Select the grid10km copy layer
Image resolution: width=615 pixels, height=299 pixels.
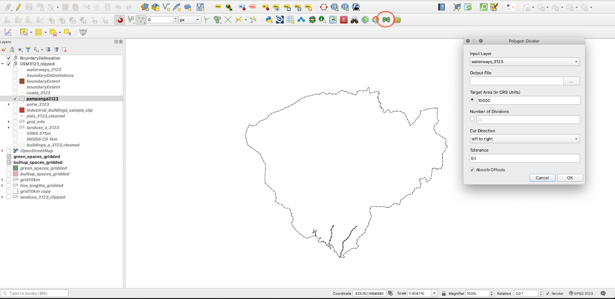[x=35, y=191]
